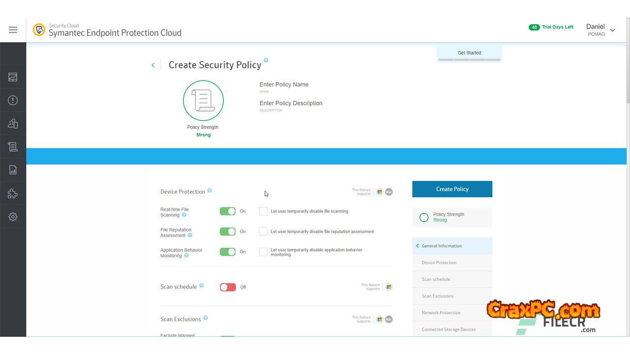This screenshot has height=354, width=630.
Task: Expand the Daniel user account dropdown
Action: point(612,30)
